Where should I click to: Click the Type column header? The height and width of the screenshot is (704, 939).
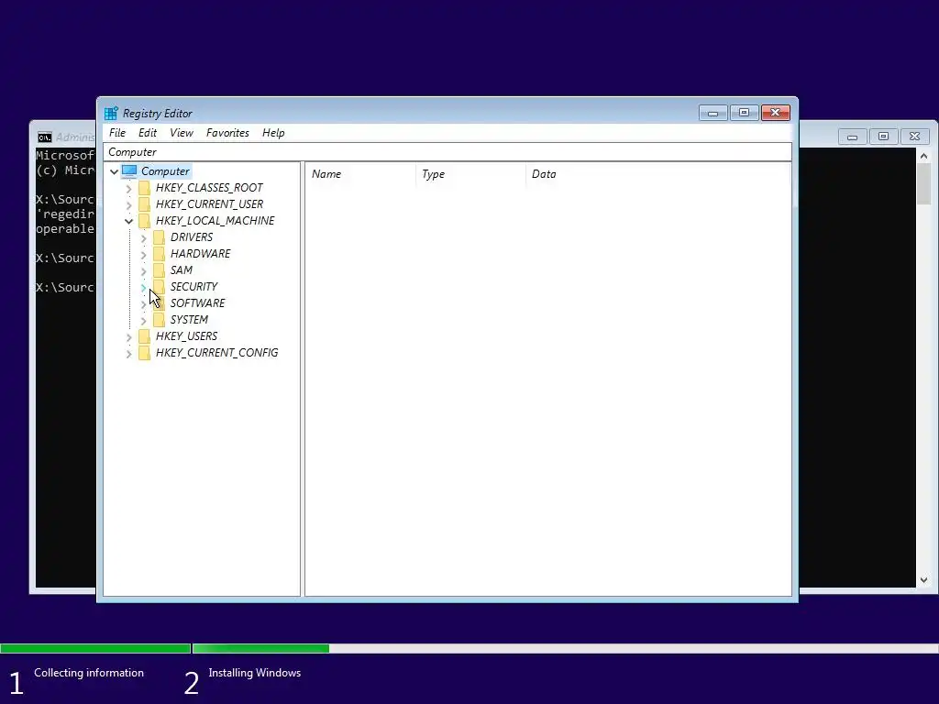[470, 174]
